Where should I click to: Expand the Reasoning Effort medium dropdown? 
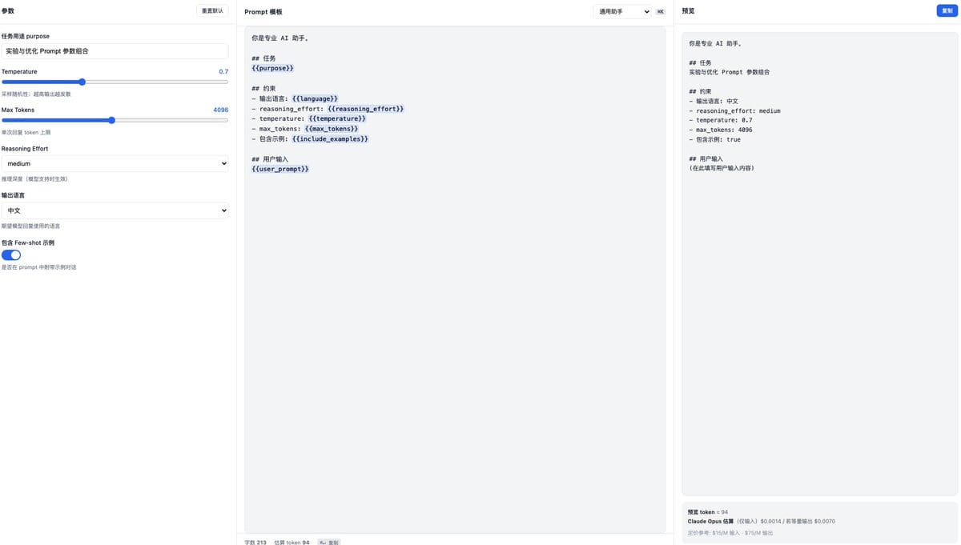[115, 163]
